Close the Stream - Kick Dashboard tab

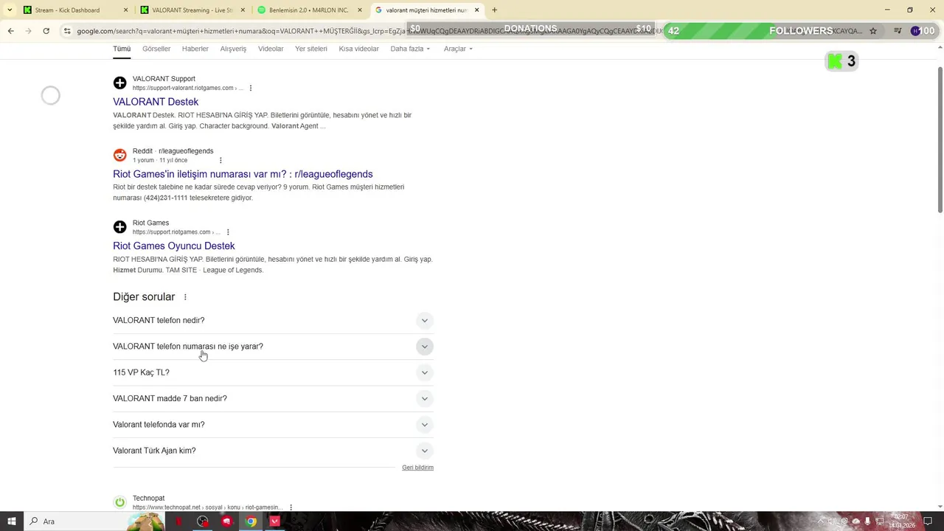[125, 10]
